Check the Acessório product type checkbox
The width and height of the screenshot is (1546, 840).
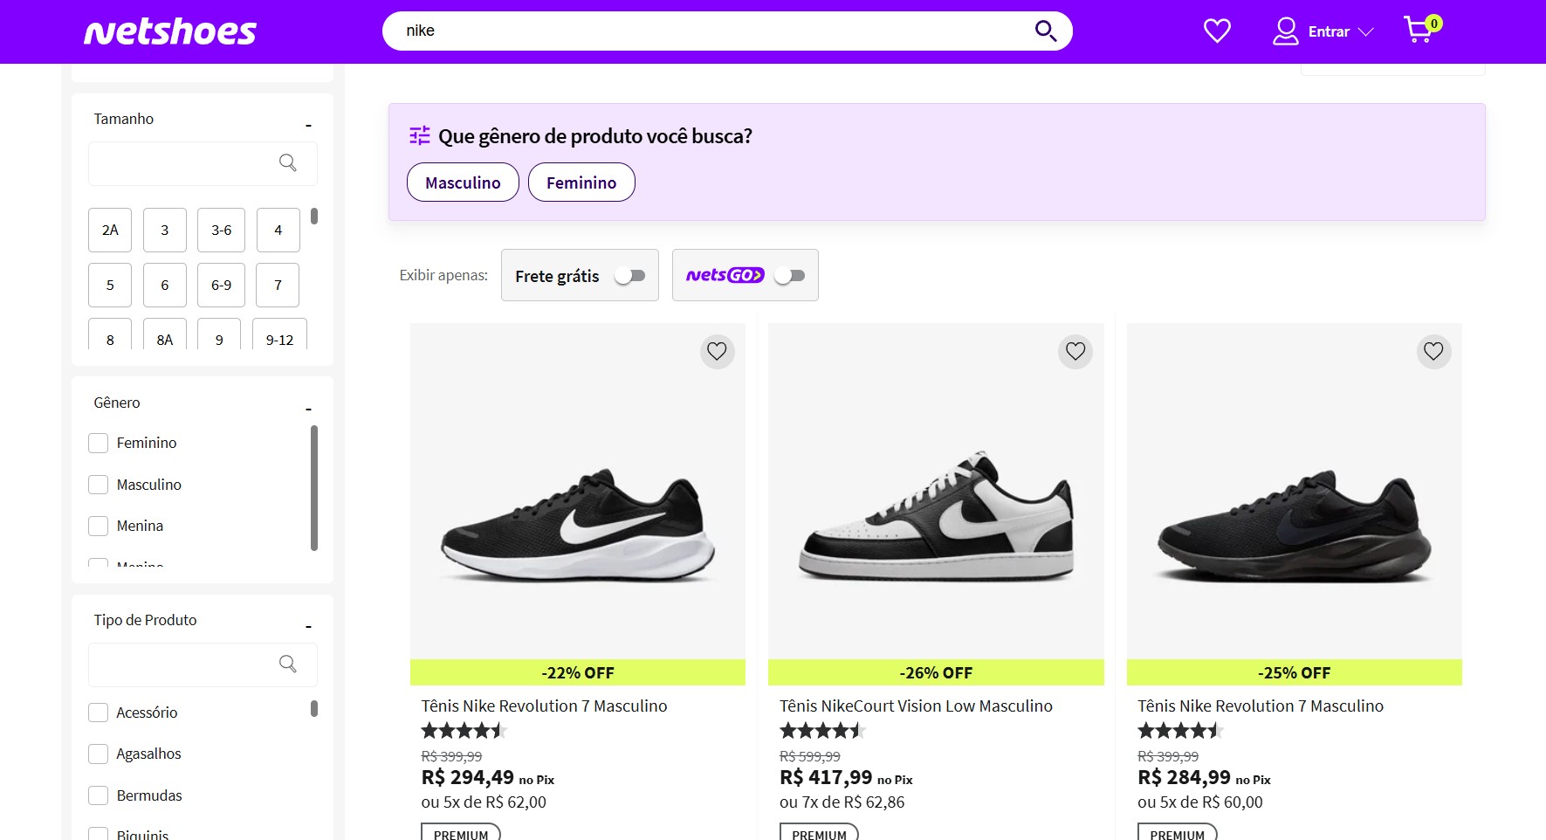coord(99,713)
